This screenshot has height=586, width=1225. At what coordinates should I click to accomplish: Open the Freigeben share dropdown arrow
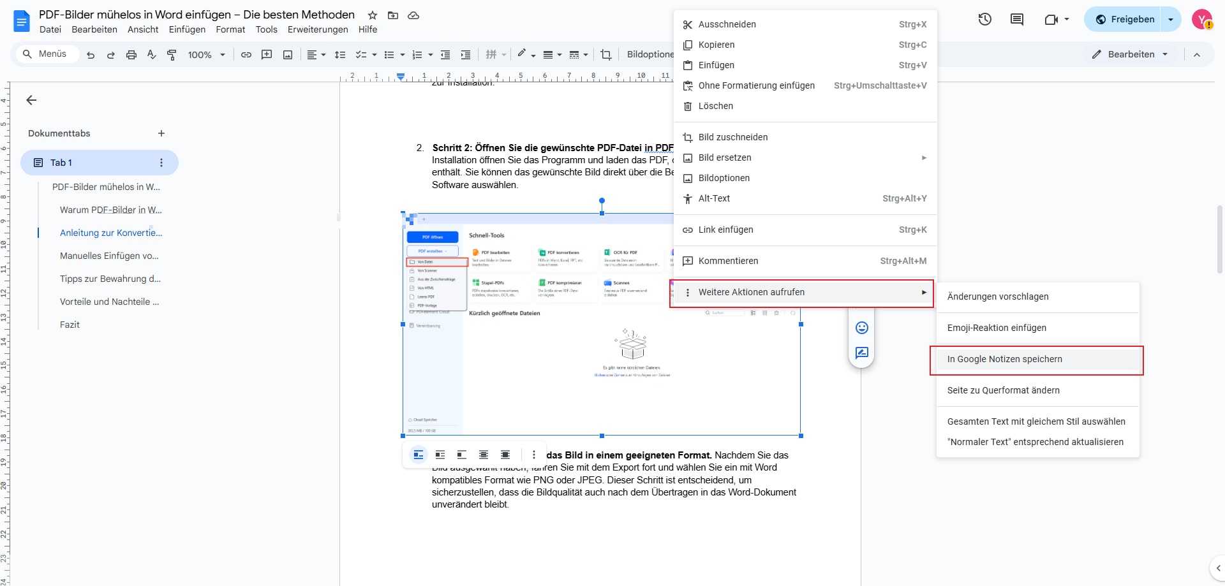point(1171,20)
